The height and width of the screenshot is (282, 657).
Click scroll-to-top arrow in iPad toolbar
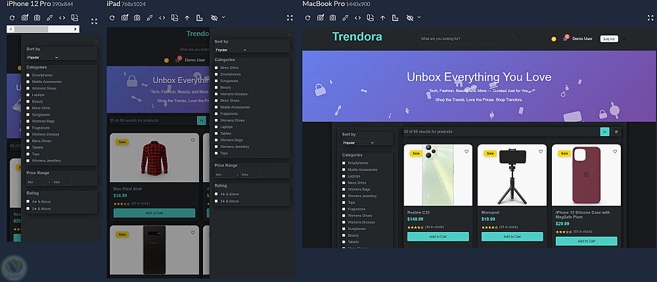point(187,18)
